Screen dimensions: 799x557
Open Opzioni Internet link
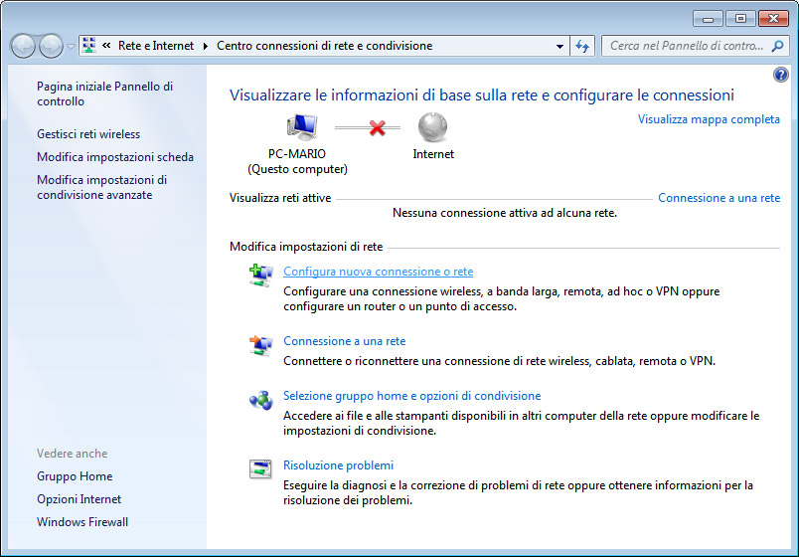click(79, 499)
